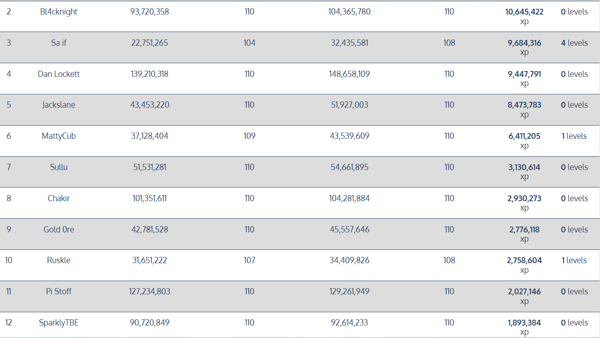Open SparklyTBE player entry
Screen dimensions: 600x338
tap(59, 323)
